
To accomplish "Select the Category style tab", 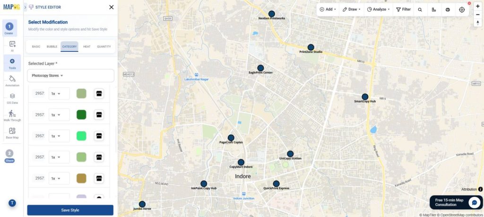I will coord(69,47).
